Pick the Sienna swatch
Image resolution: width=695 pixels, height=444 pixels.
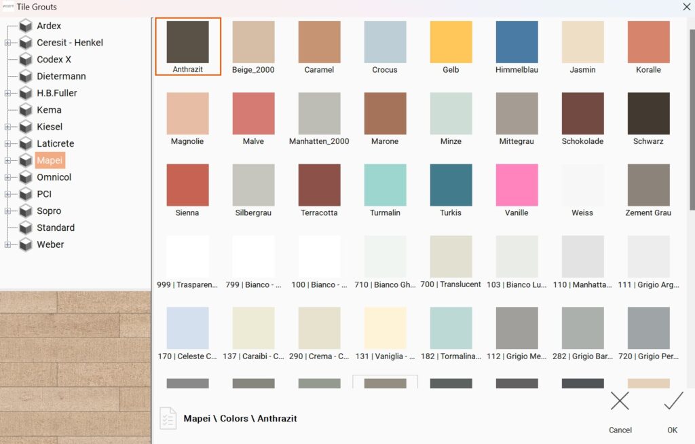(x=188, y=185)
